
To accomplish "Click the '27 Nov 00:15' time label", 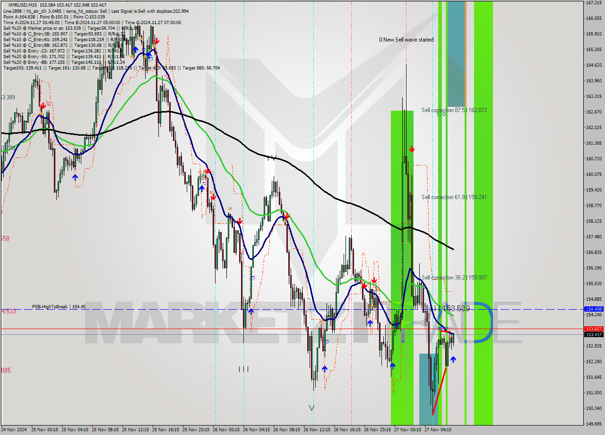I will pos(407,430).
